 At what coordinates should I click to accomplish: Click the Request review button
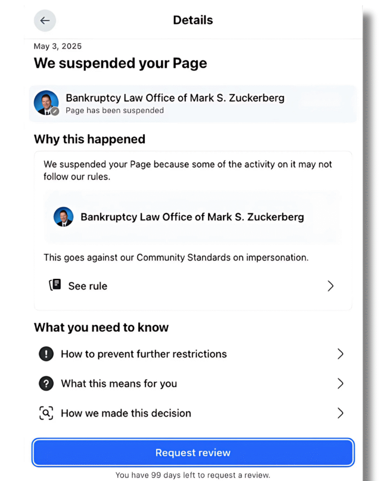[192, 452]
